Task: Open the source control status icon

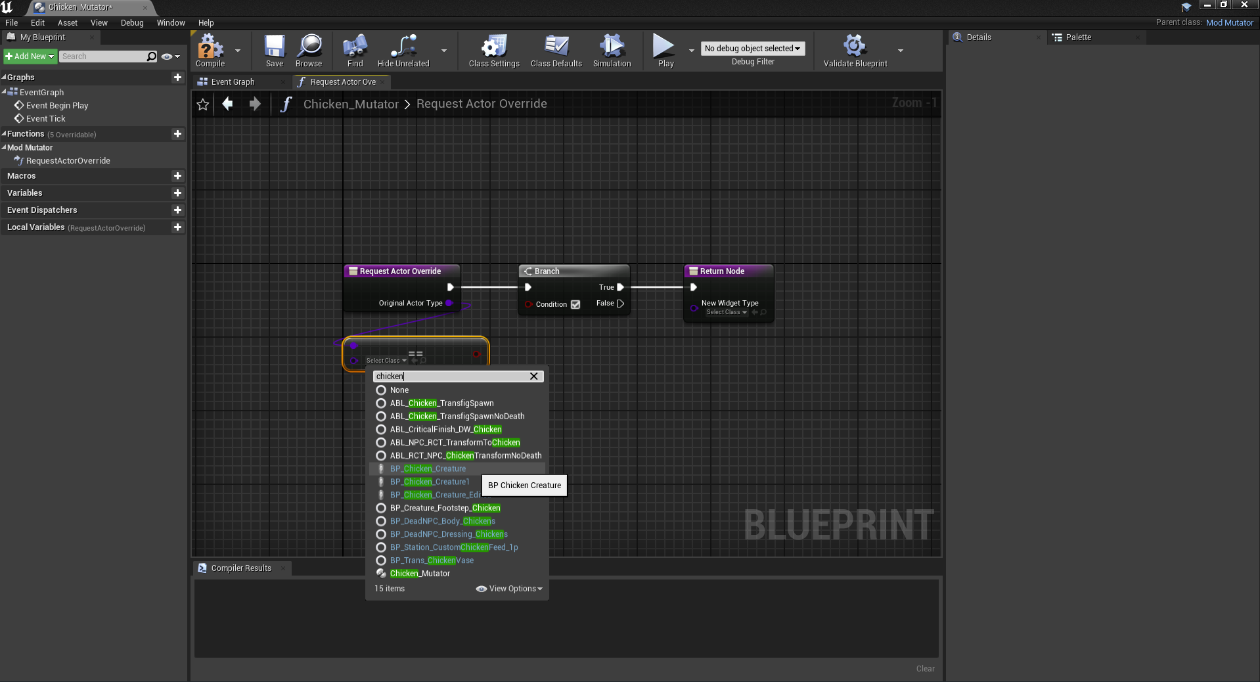Action: tap(1186, 7)
